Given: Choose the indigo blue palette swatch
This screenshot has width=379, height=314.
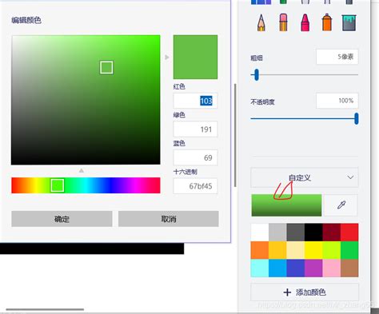Looking at the screenshot, I should 296,268.
